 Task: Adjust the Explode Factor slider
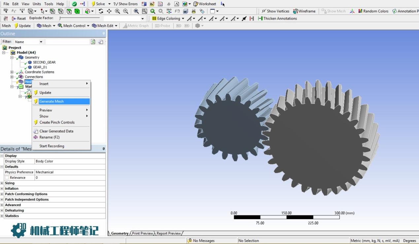79,18
